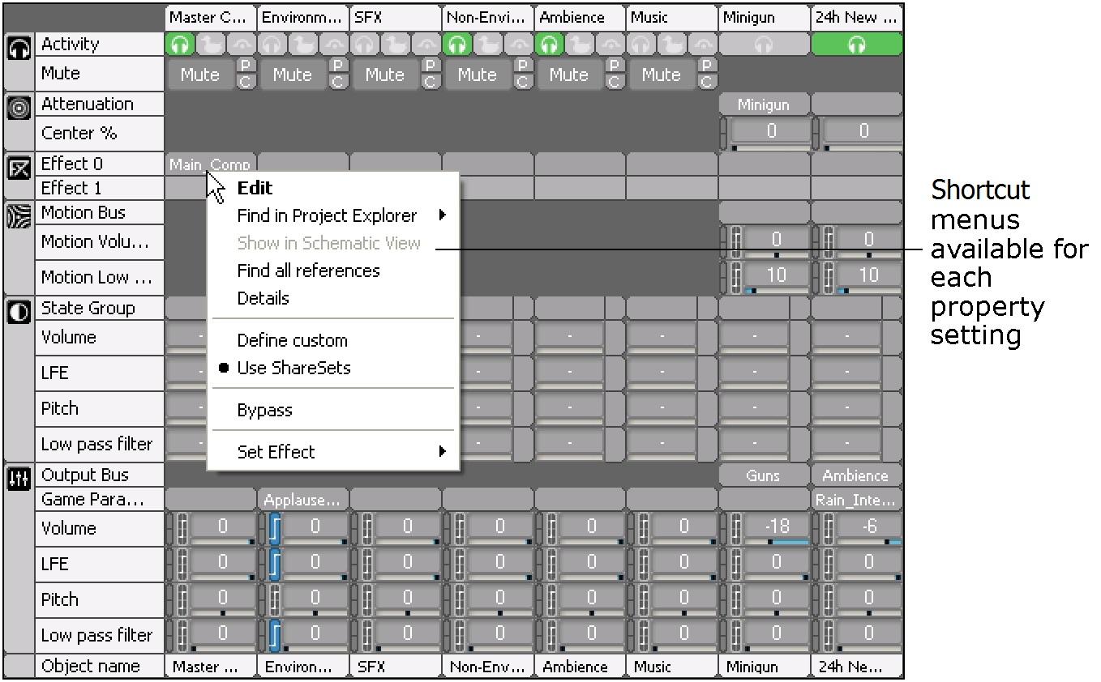
Task: Click the green headphone icon in Ambience column
Action: (x=550, y=45)
